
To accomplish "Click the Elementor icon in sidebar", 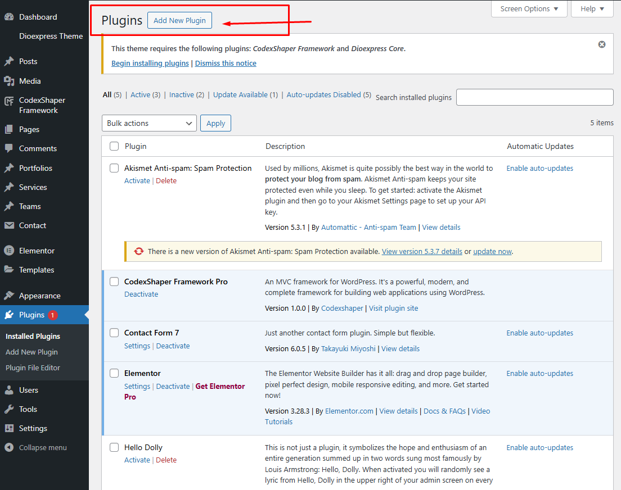I will (x=9, y=251).
